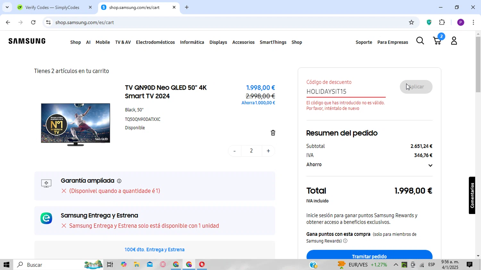Open the Samsung search icon
The height and width of the screenshot is (270, 481).
420,41
